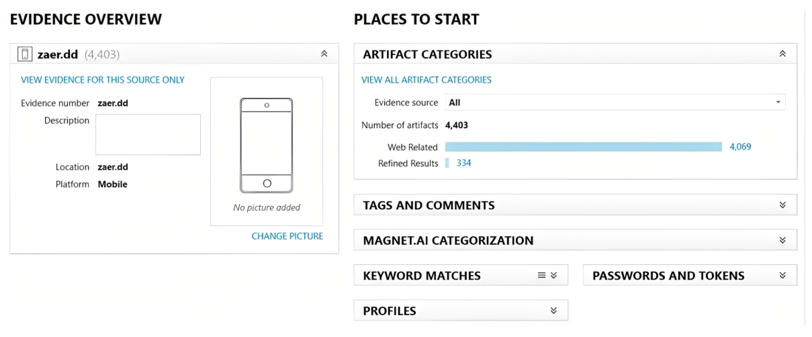Expand the Tags and Comments section
Image resolution: width=812 pixels, height=337 pixels.
[782, 205]
